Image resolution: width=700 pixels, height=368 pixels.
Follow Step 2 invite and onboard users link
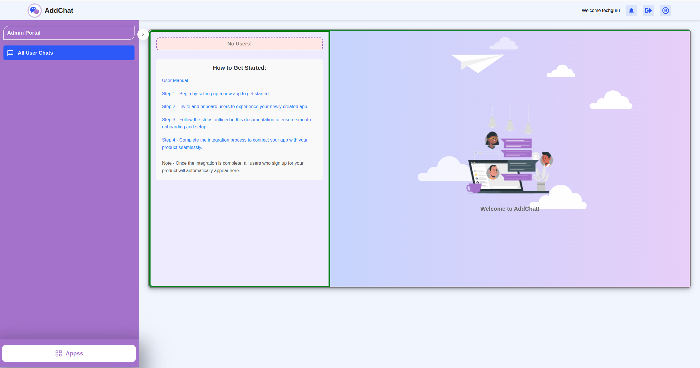[x=235, y=107]
